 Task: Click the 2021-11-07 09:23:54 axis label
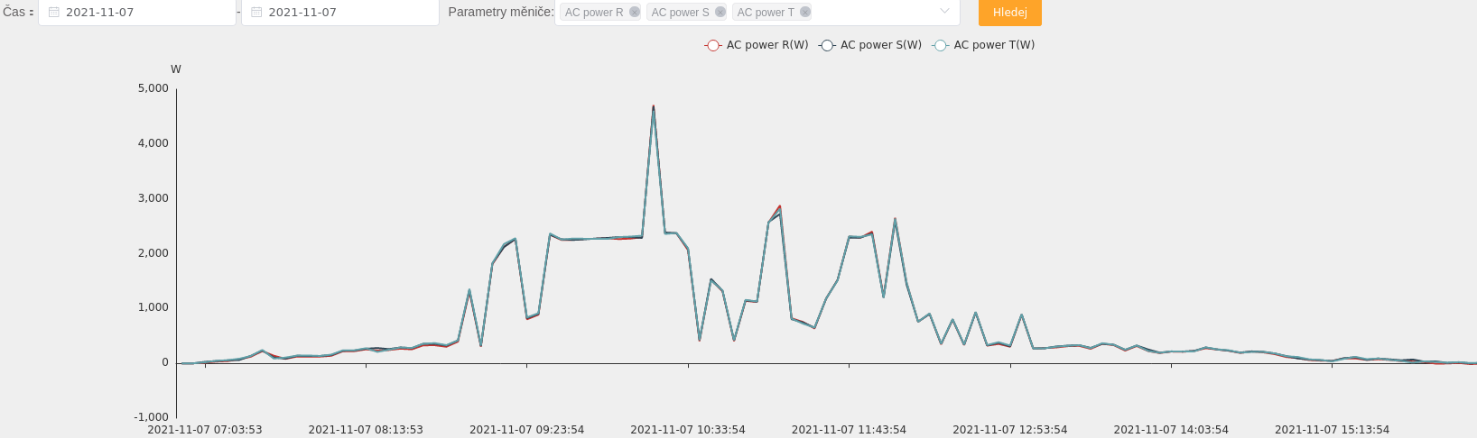click(x=526, y=430)
